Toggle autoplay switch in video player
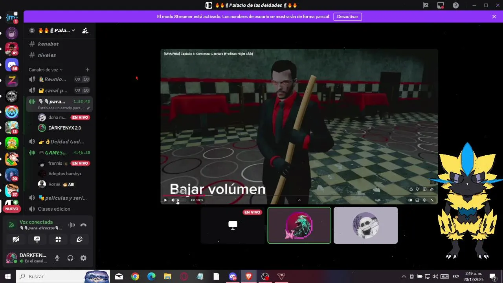Screen dimensions: 503x283 coord(411,200)
